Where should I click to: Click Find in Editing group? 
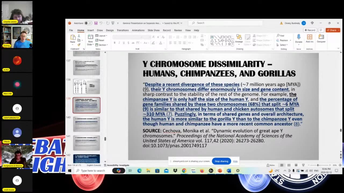click(x=280, y=36)
